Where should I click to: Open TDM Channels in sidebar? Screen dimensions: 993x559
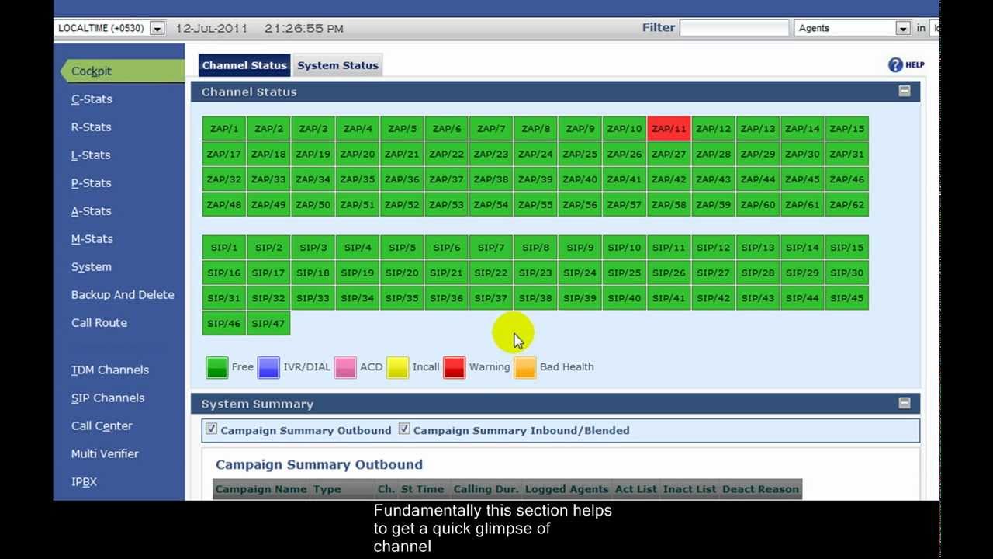point(110,370)
